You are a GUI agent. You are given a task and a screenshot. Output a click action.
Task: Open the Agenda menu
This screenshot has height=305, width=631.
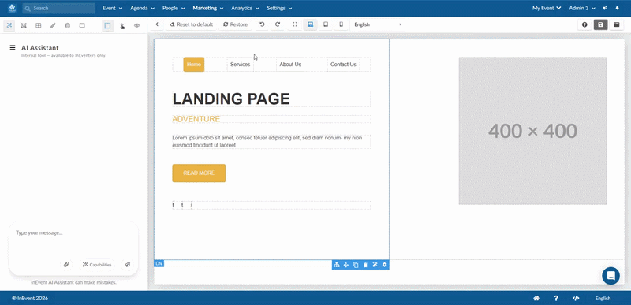click(x=142, y=8)
